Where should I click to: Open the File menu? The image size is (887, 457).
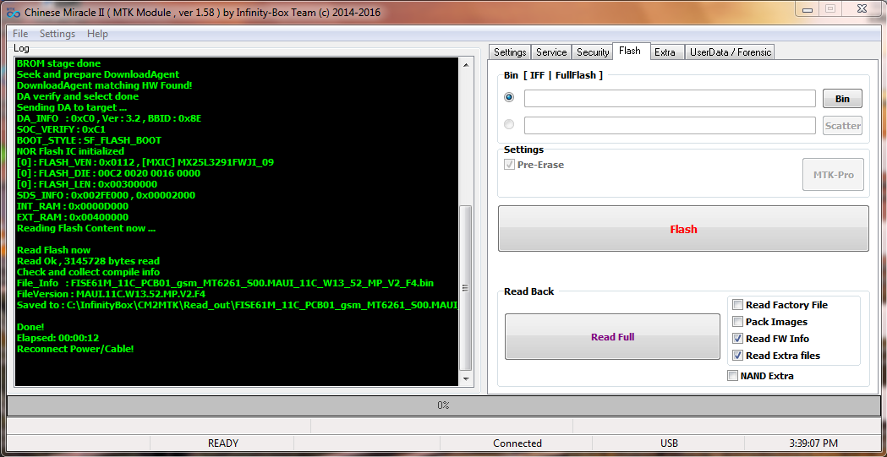(20, 34)
